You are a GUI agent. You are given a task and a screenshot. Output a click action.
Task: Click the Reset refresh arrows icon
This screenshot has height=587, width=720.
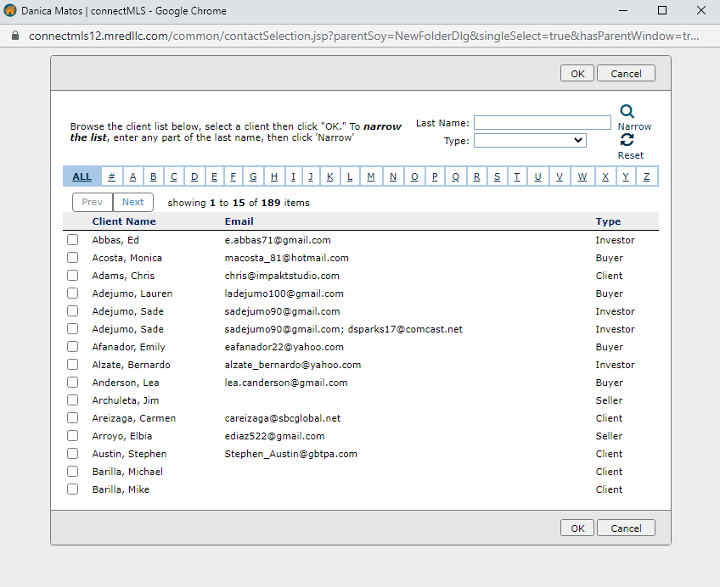pos(627,141)
